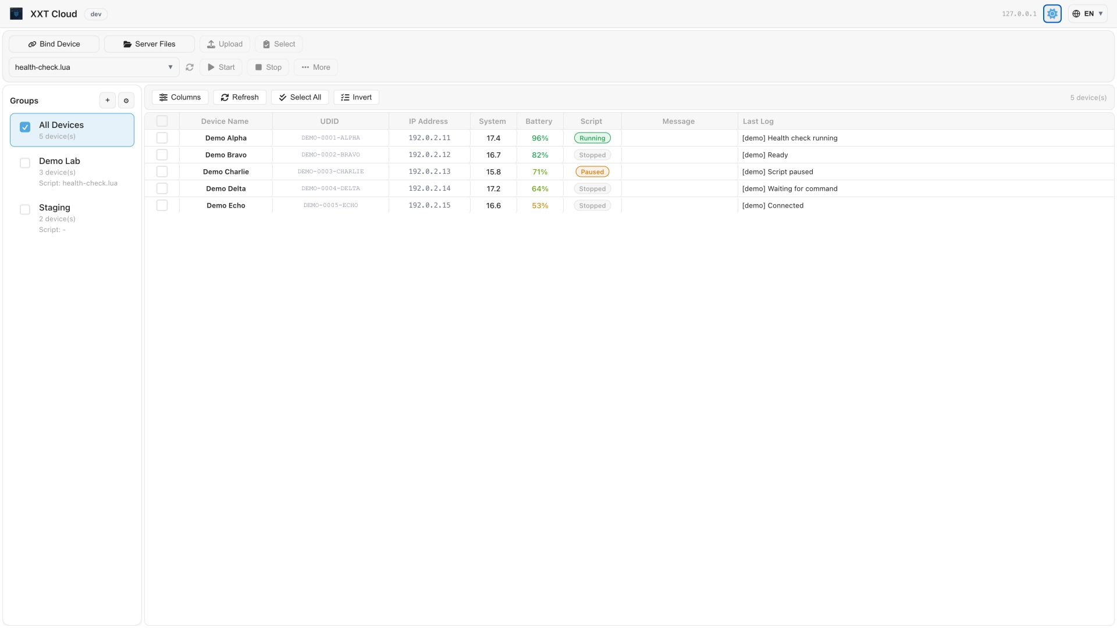Check the Staging group checkbox

[x=25, y=210]
